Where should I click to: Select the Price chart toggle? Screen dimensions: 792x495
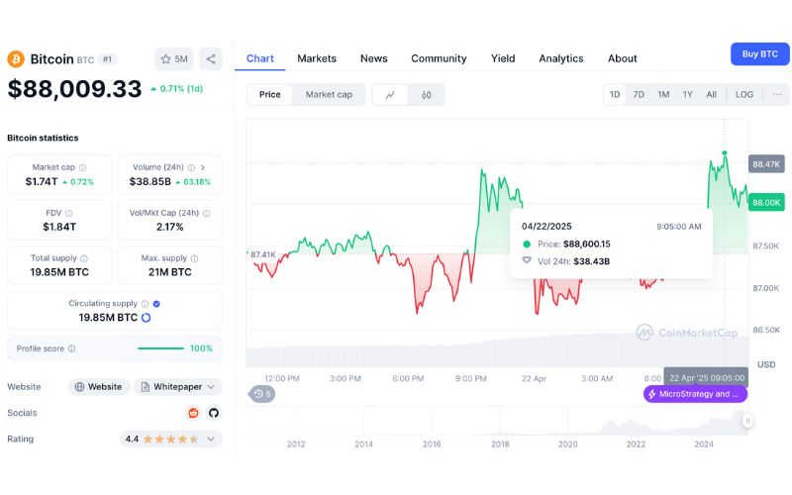pos(269,94)
